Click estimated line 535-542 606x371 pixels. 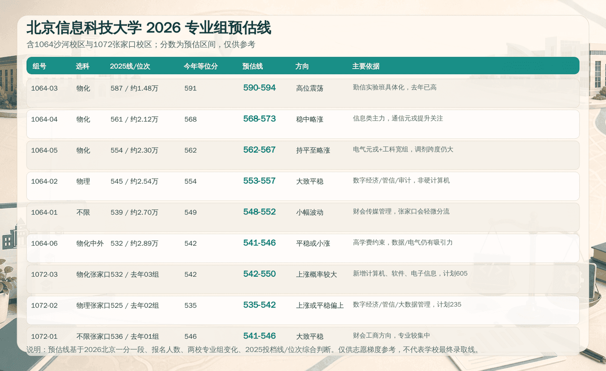(259, 305)
